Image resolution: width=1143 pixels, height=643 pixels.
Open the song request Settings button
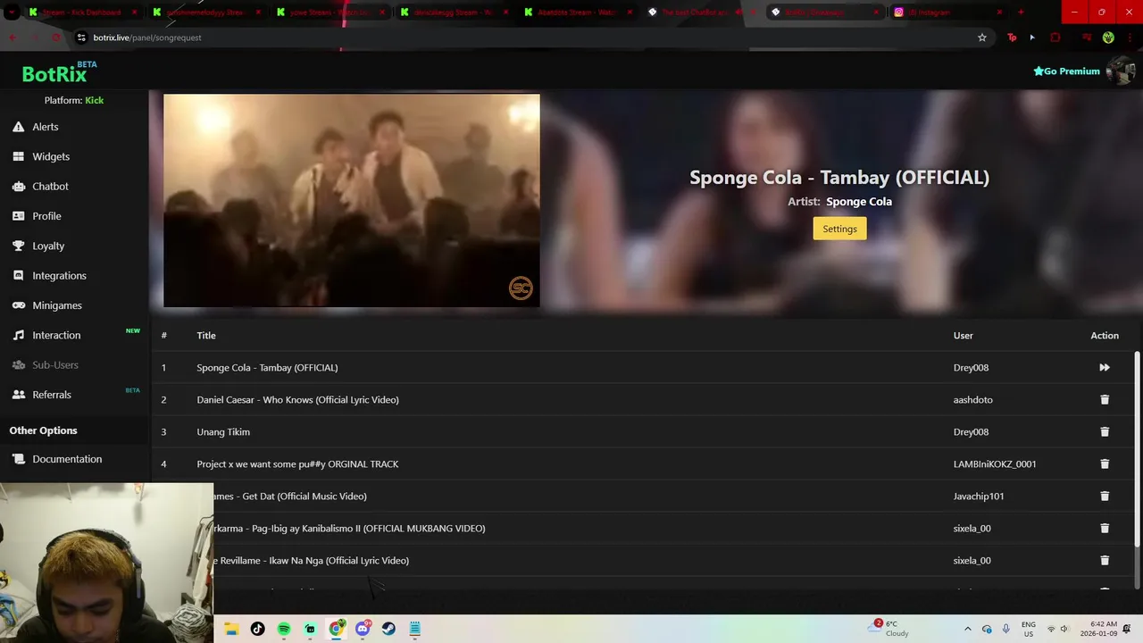tap(839, 229)
